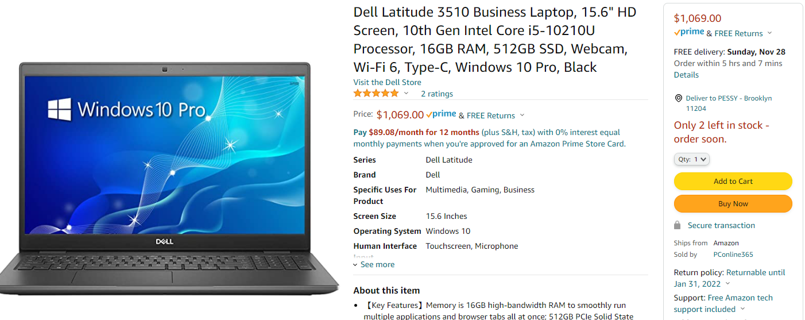Expand the star rating breakdown chevron

pos(406,93)
